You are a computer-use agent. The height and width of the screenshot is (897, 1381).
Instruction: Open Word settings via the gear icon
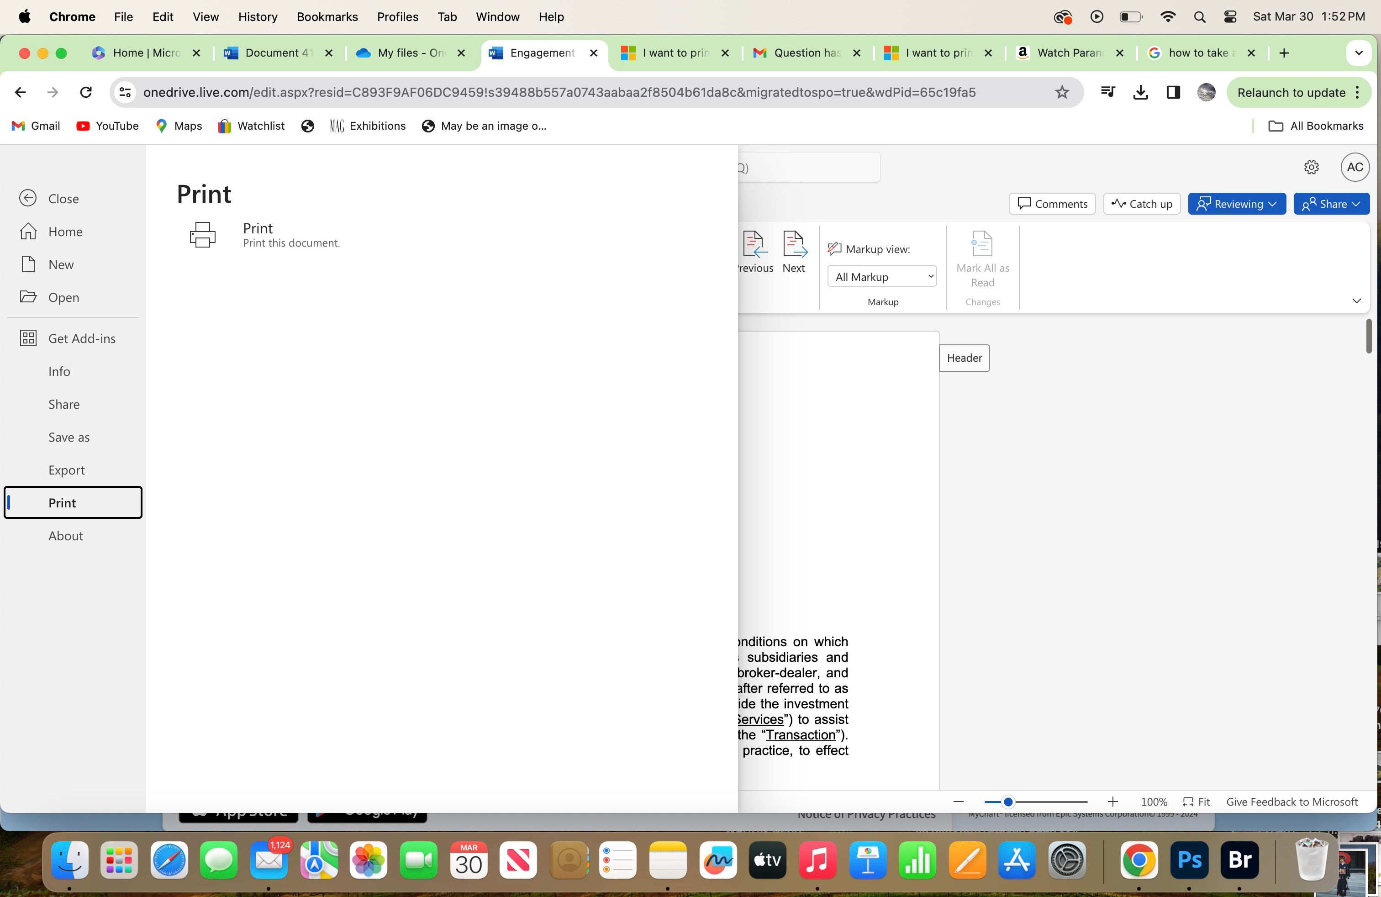[x=1312, y=167]
